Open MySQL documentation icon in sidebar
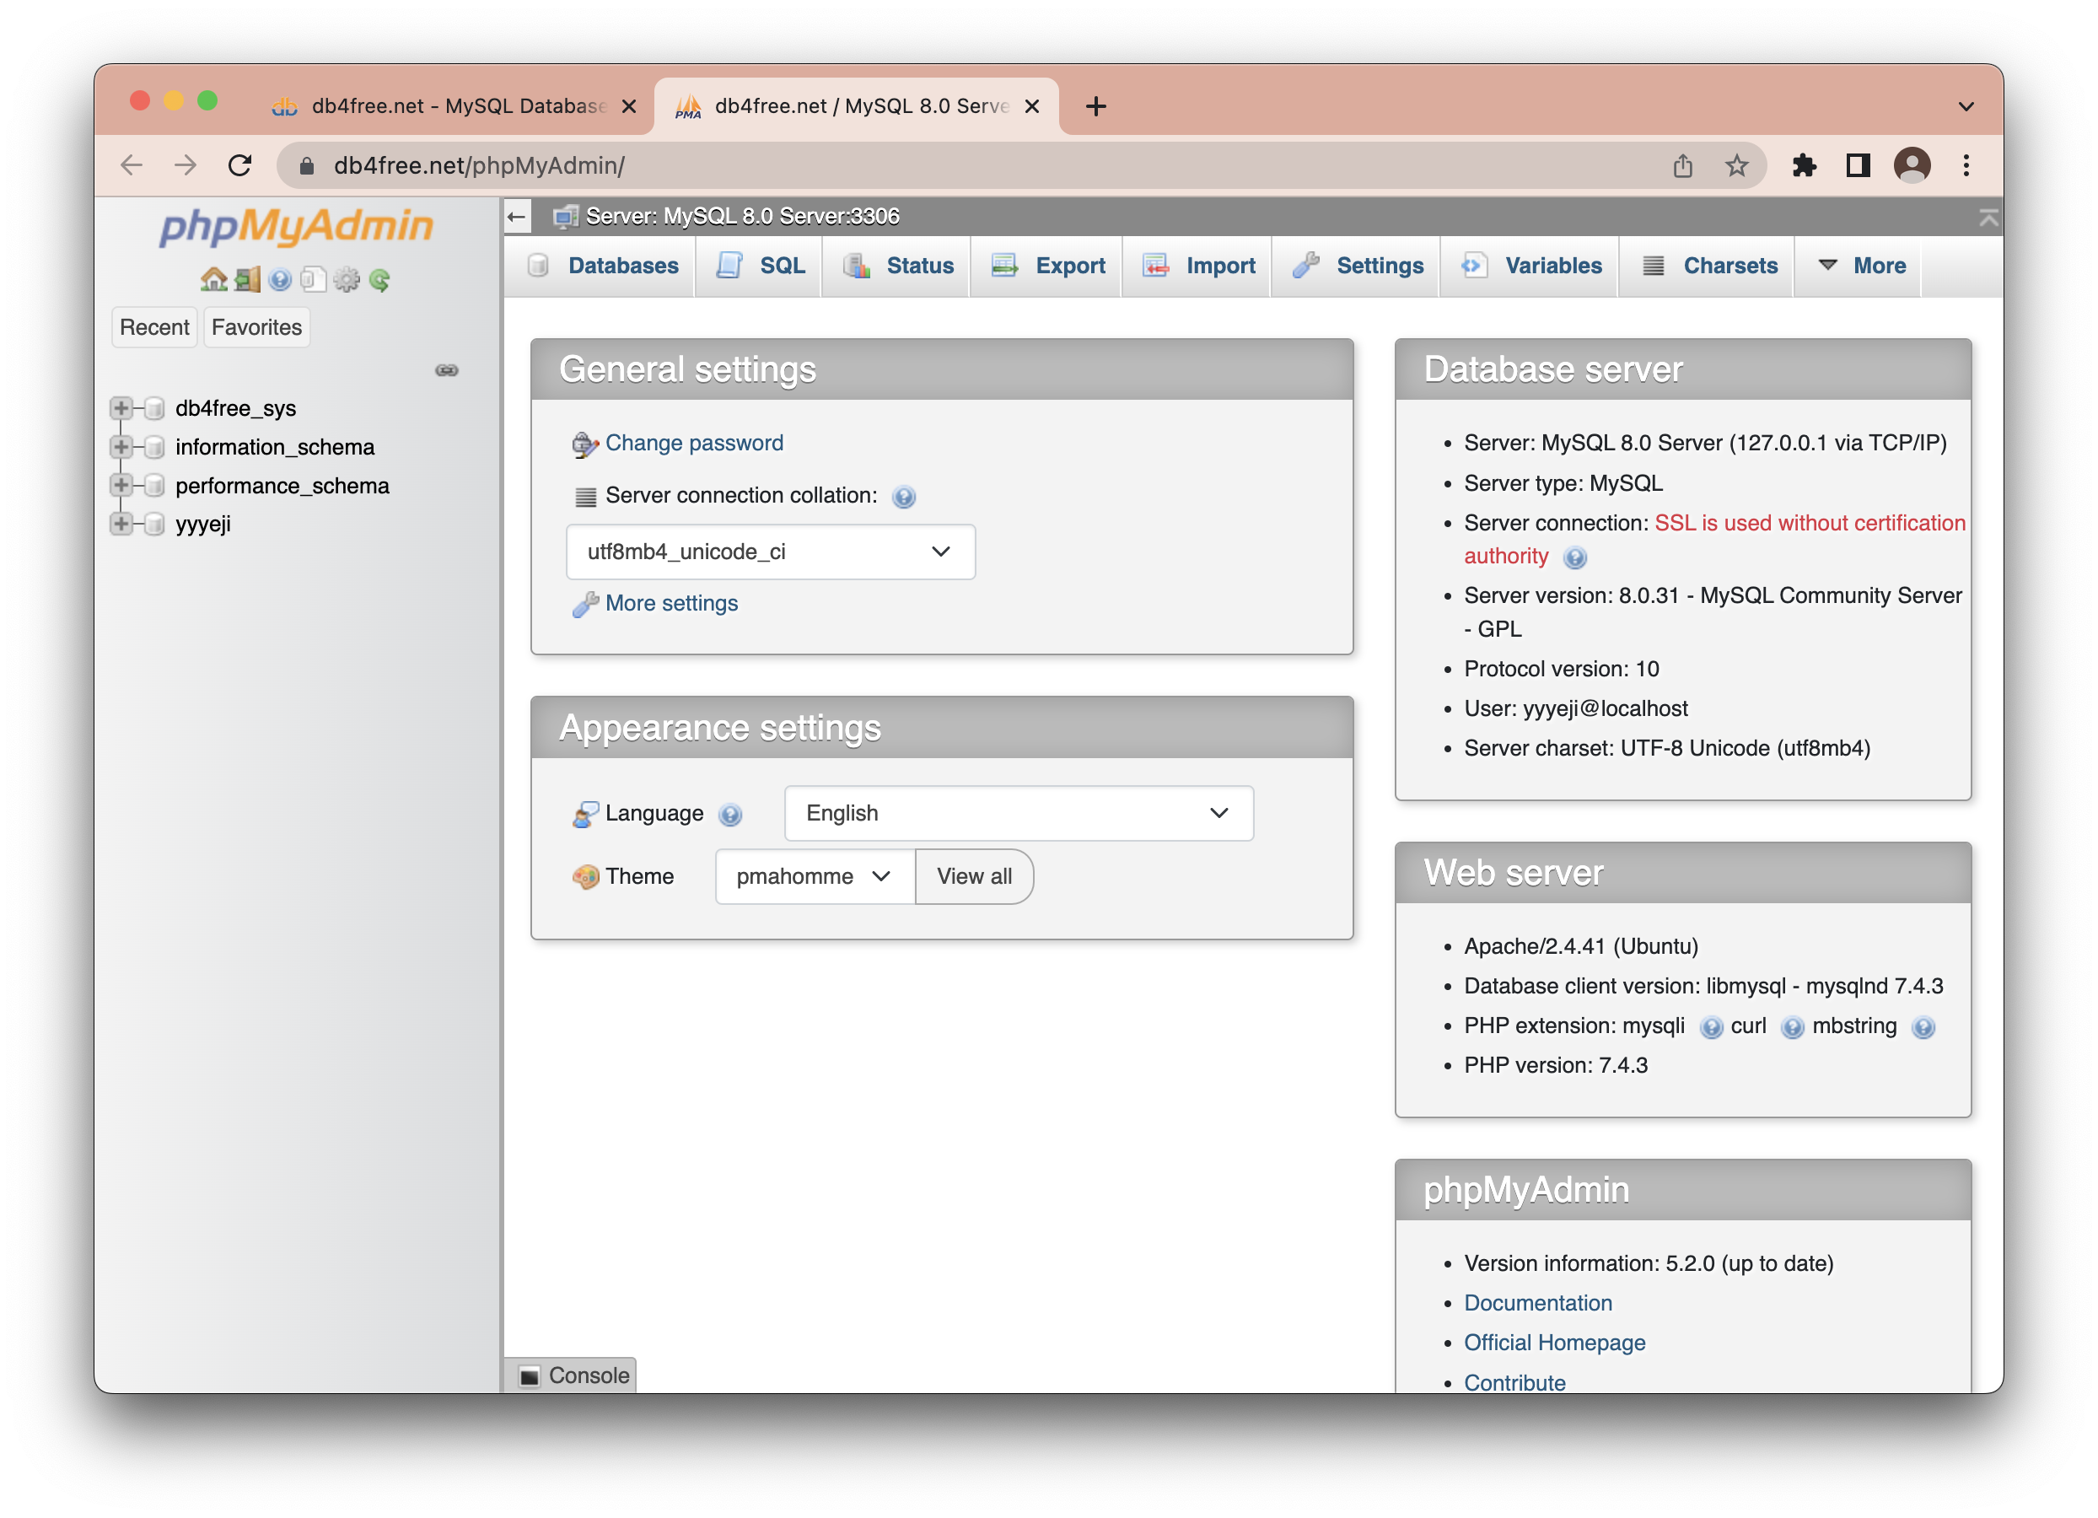 [314, 279]
